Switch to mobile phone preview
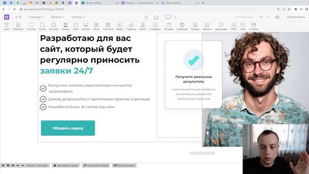 pyautogui.click(x=146, y=17)
